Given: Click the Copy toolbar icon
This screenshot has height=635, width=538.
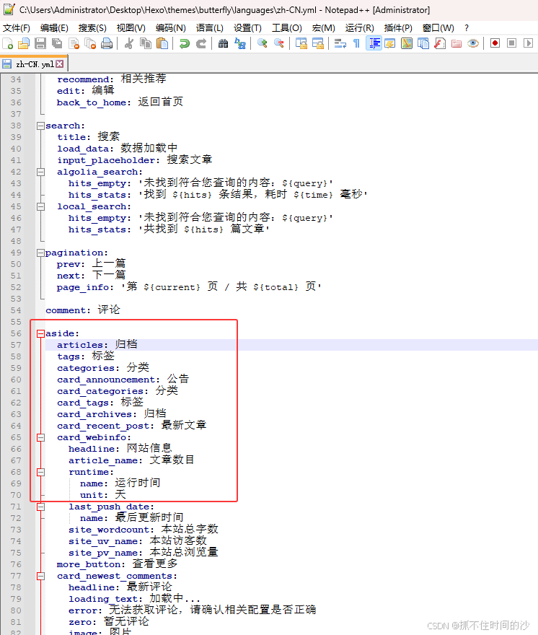Looking at the screenshot, I should [x=146, y=43].
